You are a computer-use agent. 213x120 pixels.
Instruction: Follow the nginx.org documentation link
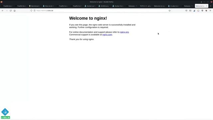(x=124, y=32)
